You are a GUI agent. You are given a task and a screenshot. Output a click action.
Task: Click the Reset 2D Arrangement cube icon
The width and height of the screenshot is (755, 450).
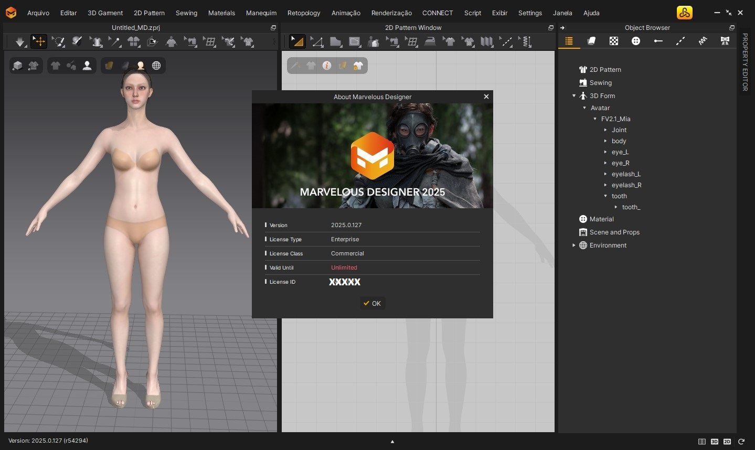(x=153, y=41)
